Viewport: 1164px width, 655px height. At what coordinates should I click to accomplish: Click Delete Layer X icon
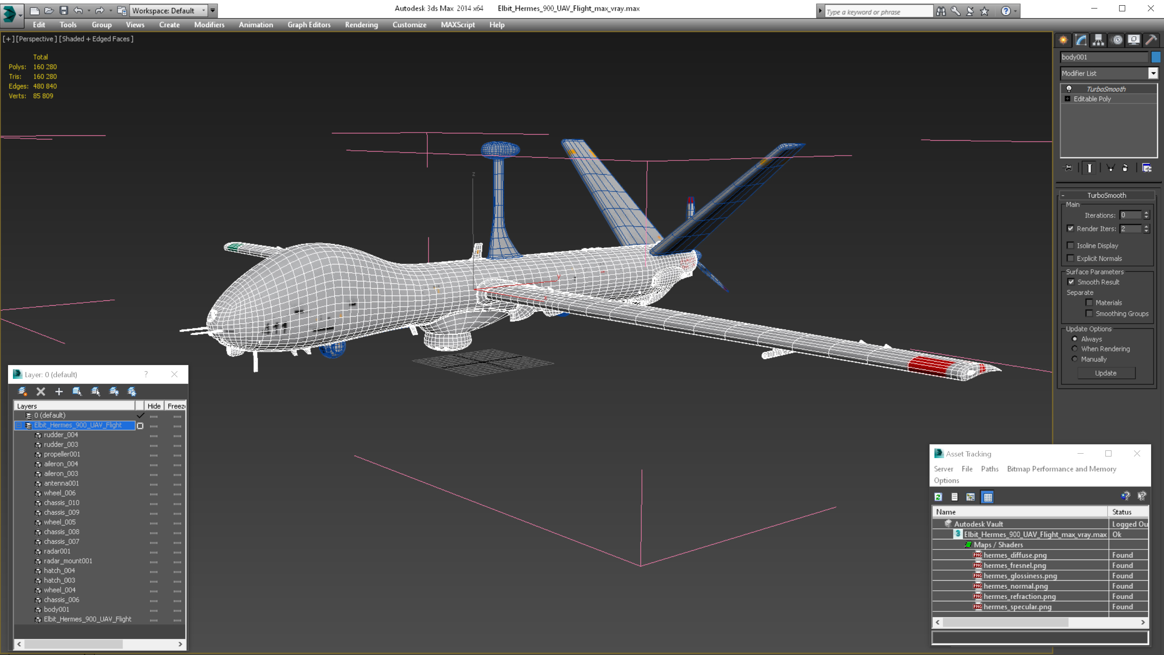41,391
